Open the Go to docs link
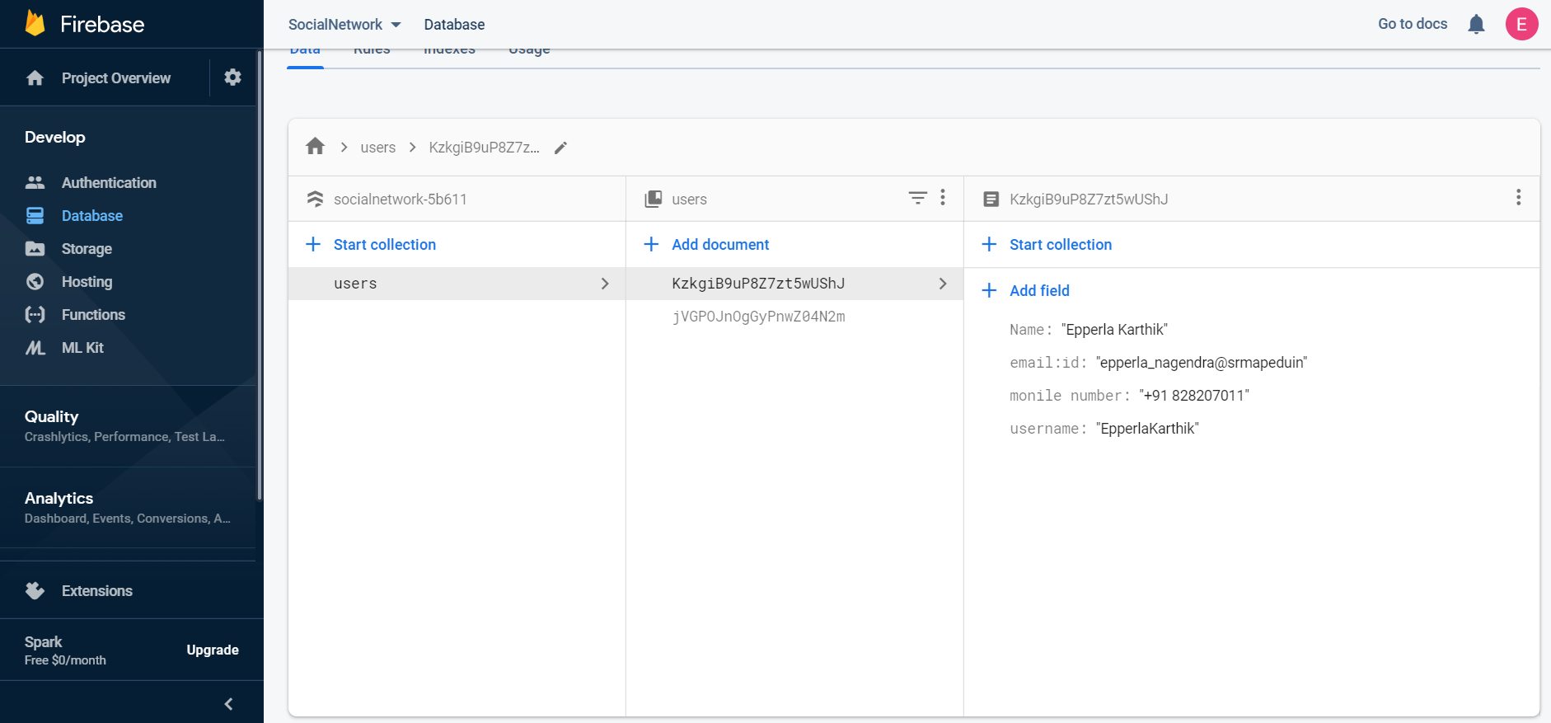 [x=1413, y=24]
